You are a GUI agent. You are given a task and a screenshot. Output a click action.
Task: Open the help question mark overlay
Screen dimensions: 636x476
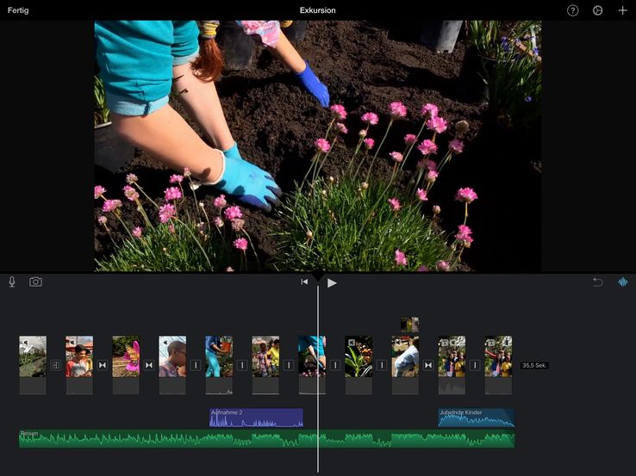(572, 10)
